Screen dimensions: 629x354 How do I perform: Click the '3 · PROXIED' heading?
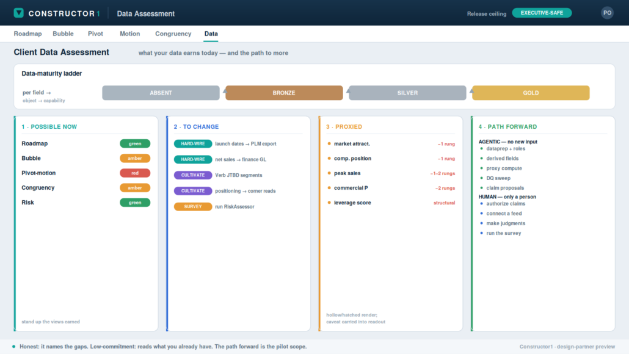coord(344,127)
